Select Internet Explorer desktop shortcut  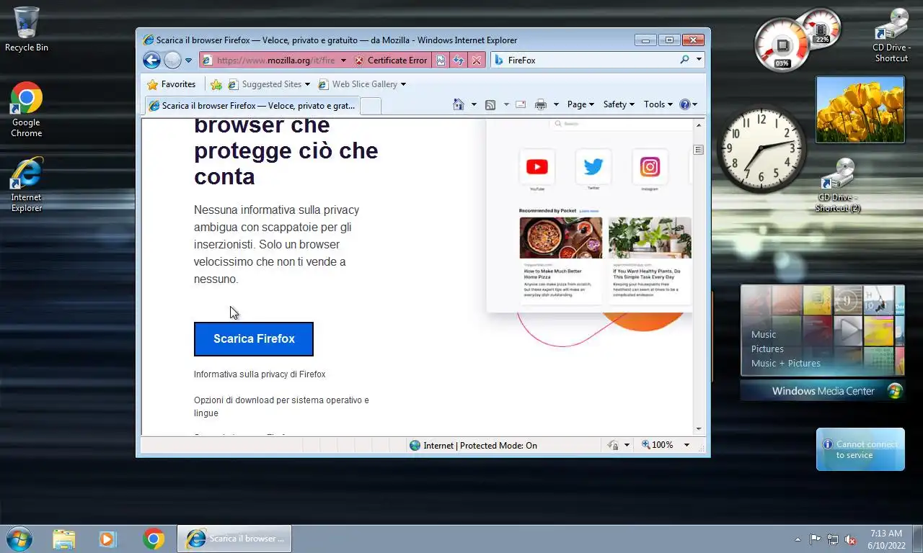click(x=27, y=185)
